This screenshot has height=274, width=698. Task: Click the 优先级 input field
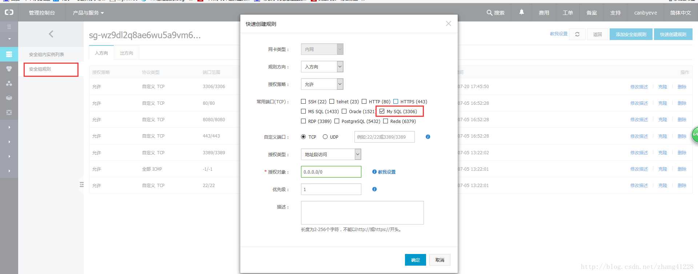click(331, 189)
